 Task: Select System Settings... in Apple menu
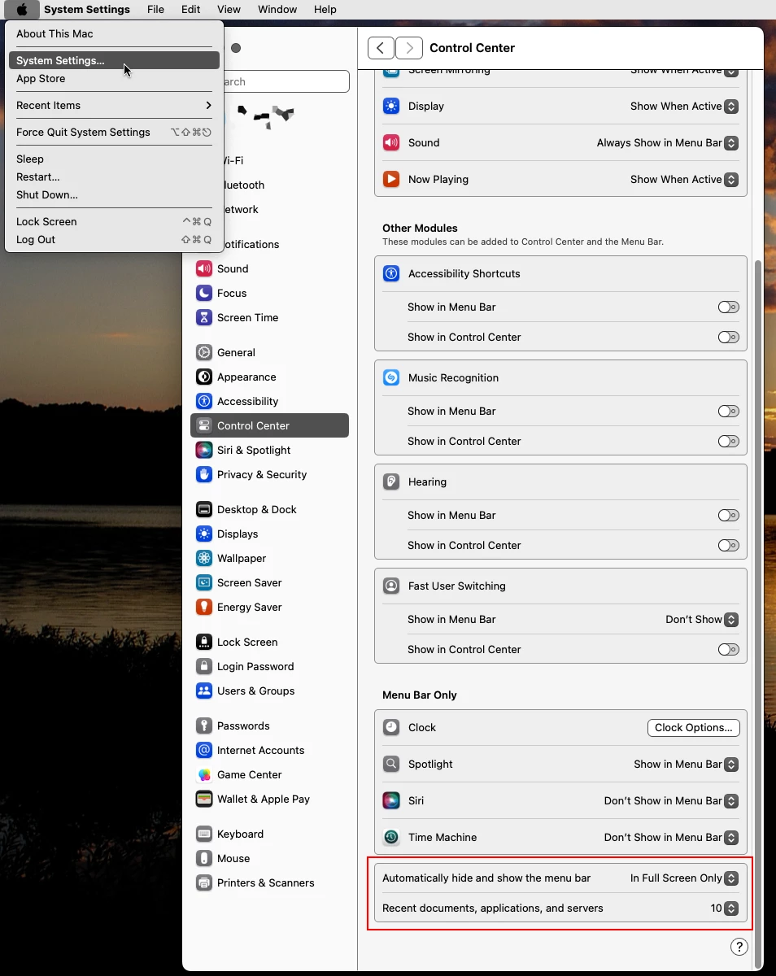coord(114,60)
